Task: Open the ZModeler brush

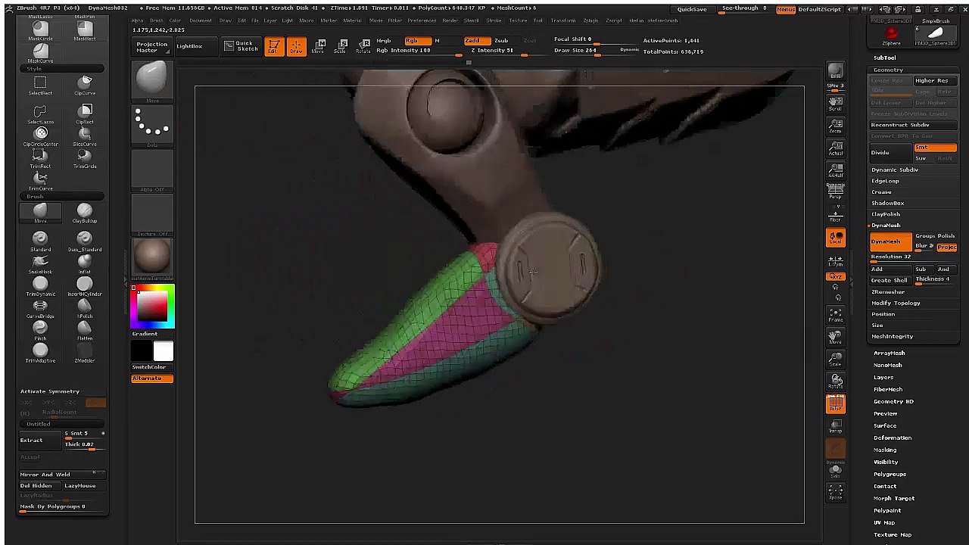Action: 85,353
